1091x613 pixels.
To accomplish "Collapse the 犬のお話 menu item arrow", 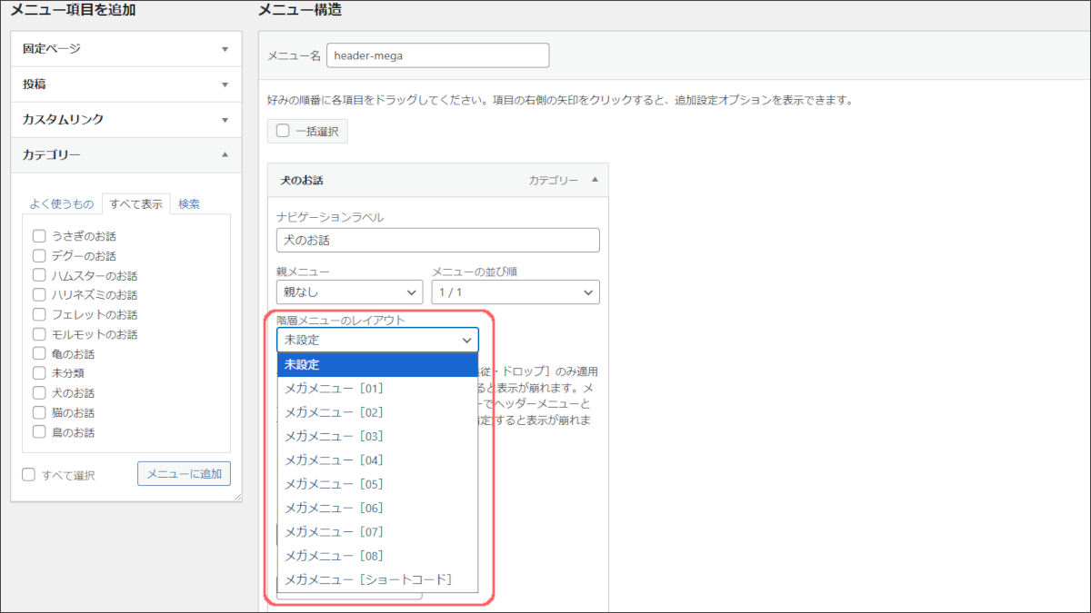I will click(x=595, y=180).
